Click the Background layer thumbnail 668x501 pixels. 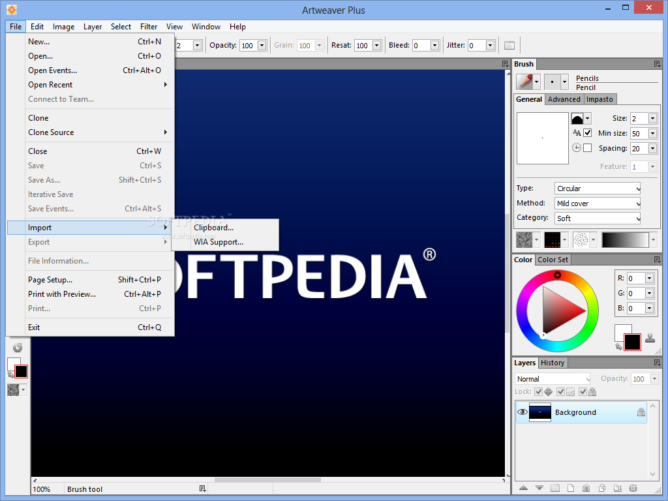[539, 412]
